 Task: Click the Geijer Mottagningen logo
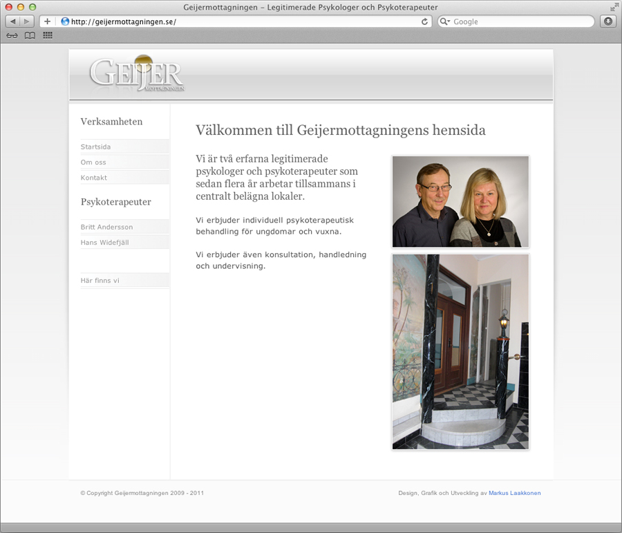[x=137, y=74]
